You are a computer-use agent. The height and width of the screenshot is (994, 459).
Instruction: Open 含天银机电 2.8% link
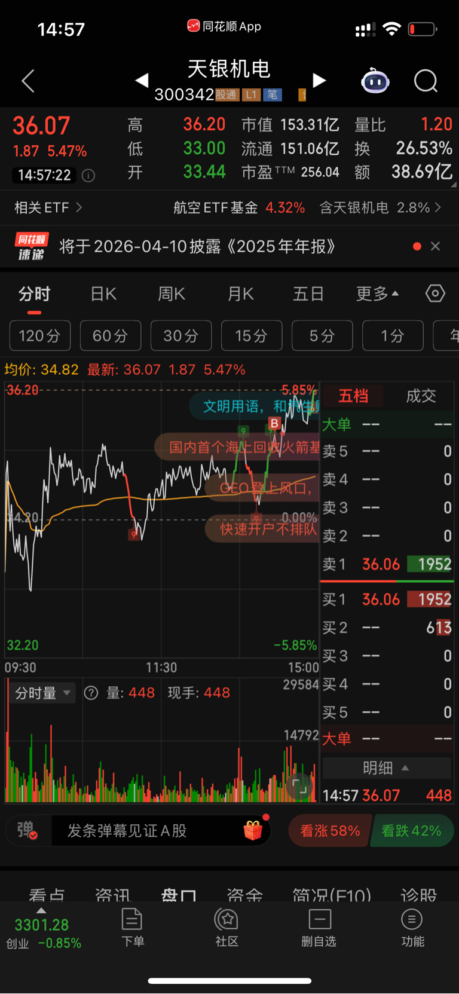380,207
